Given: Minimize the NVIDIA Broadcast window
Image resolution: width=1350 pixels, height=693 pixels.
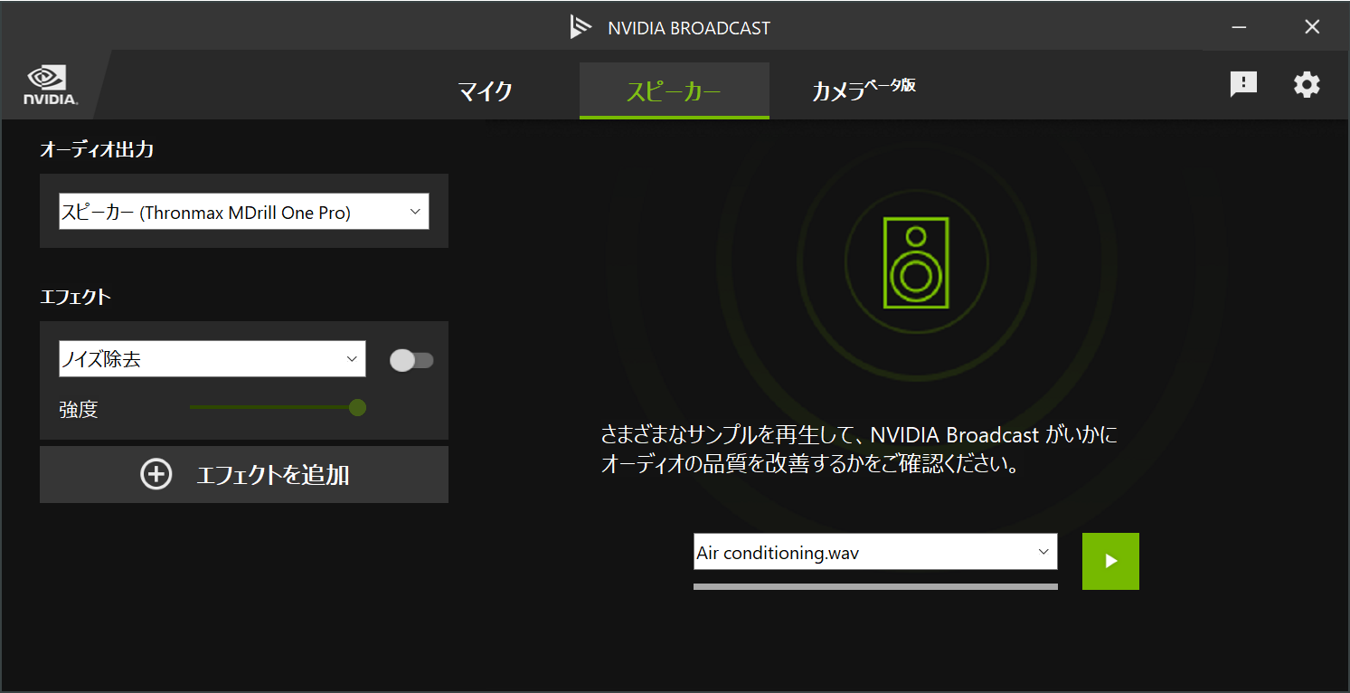Looking at the screenshot, I should pos(1240,27).
